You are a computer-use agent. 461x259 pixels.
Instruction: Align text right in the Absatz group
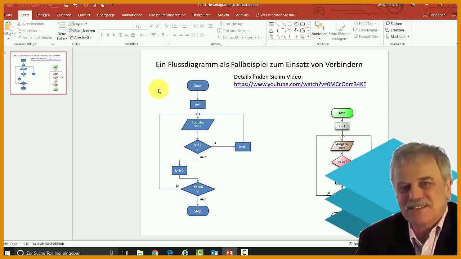tap(187, 35)
